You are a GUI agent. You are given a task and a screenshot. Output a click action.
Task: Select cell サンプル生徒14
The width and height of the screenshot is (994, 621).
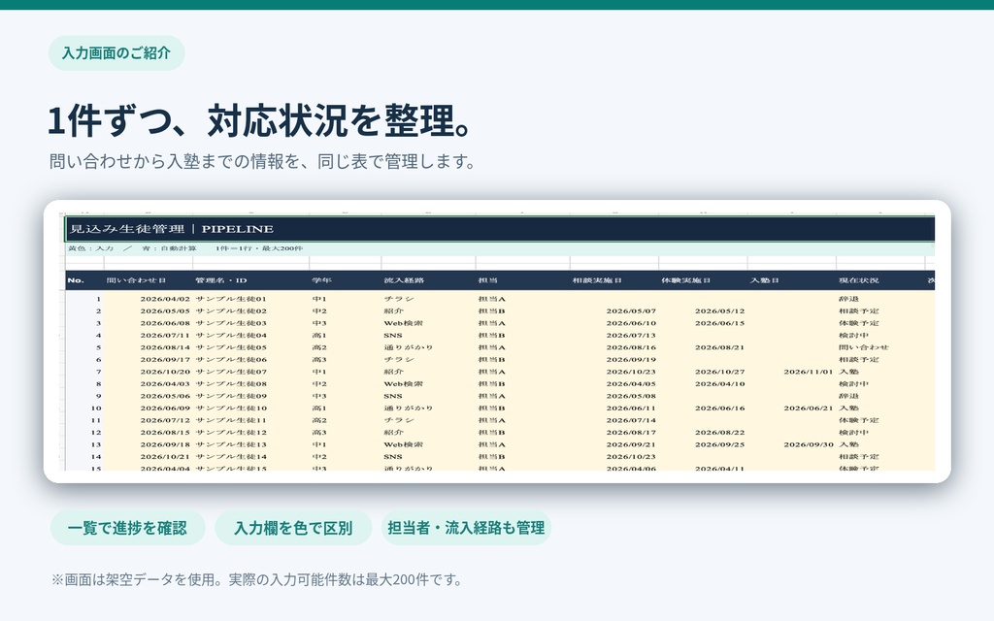[231, 456]
